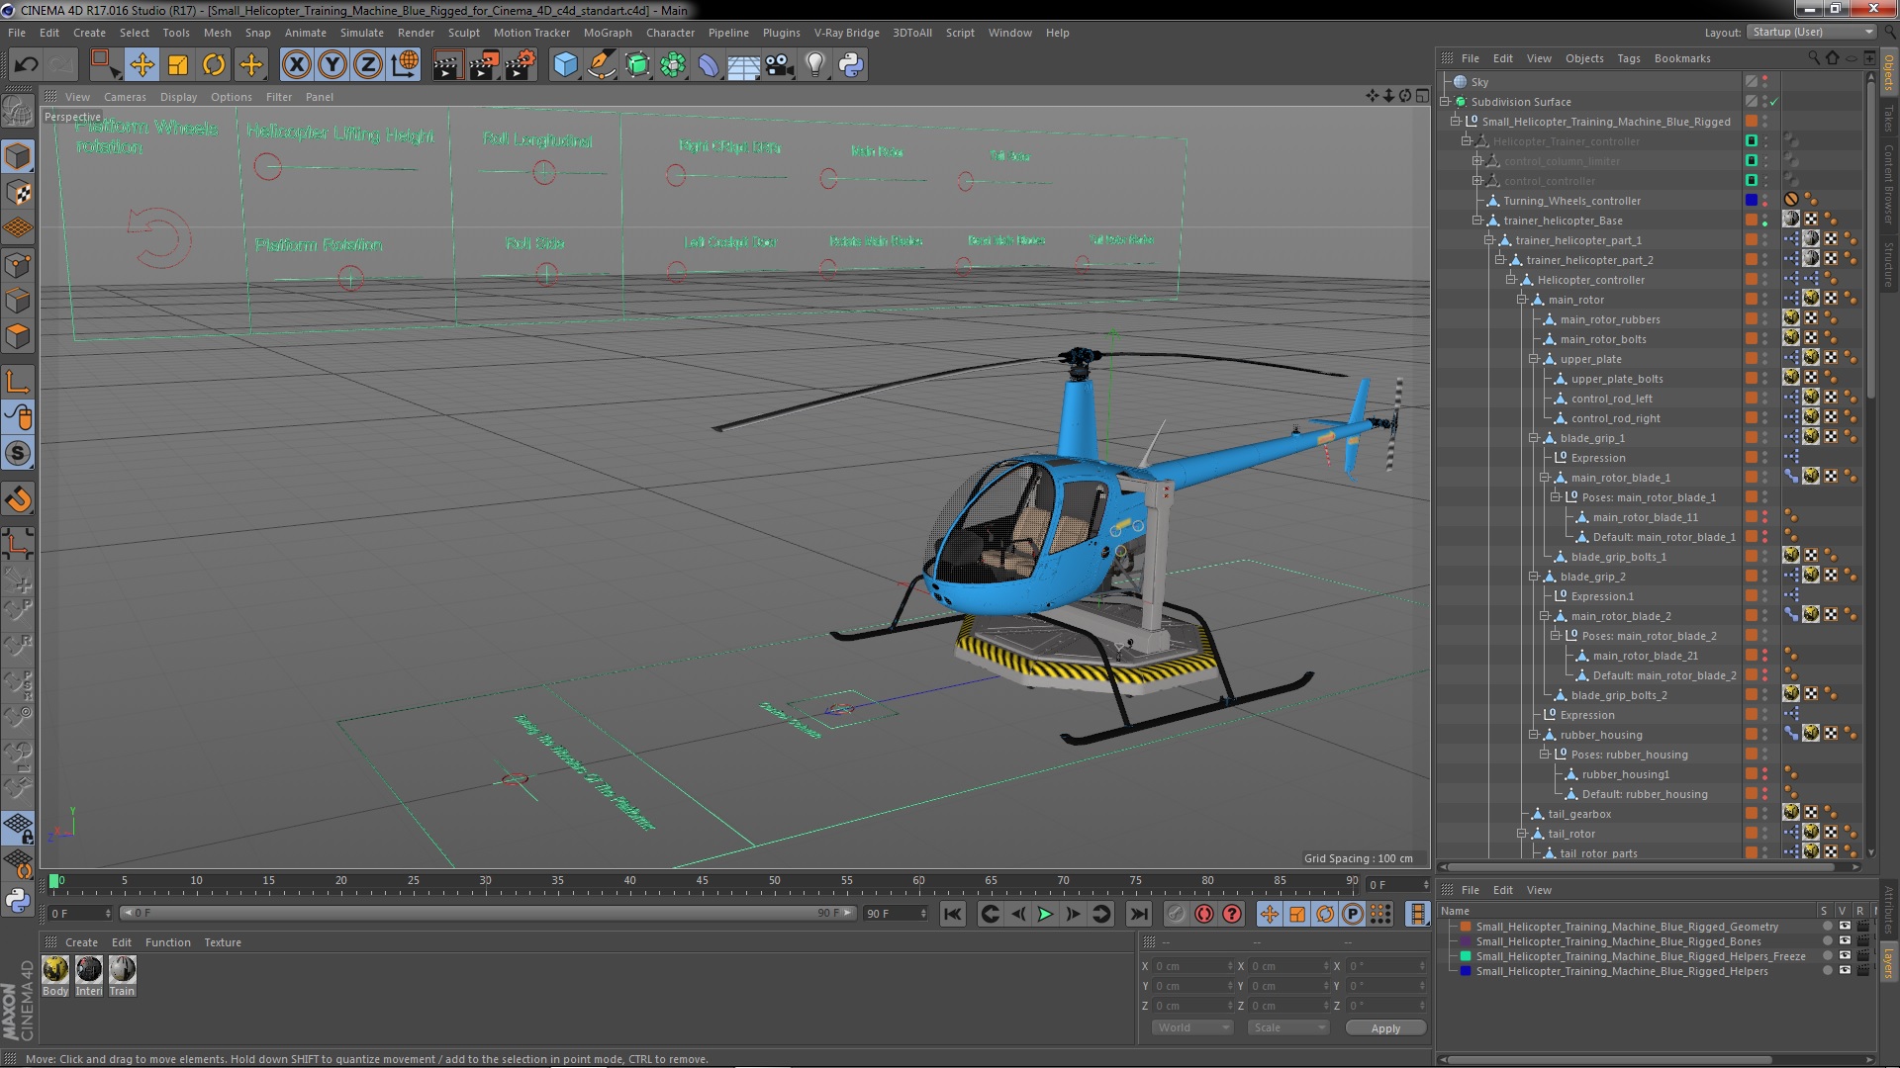Open the Character menu
The width and height of the screenshot is (1900, 1068).
tap(670, 33)
